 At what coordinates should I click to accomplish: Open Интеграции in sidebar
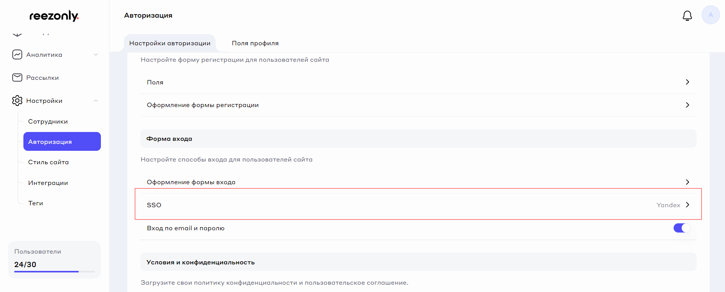pyautogui.click(x=48, y=183)
